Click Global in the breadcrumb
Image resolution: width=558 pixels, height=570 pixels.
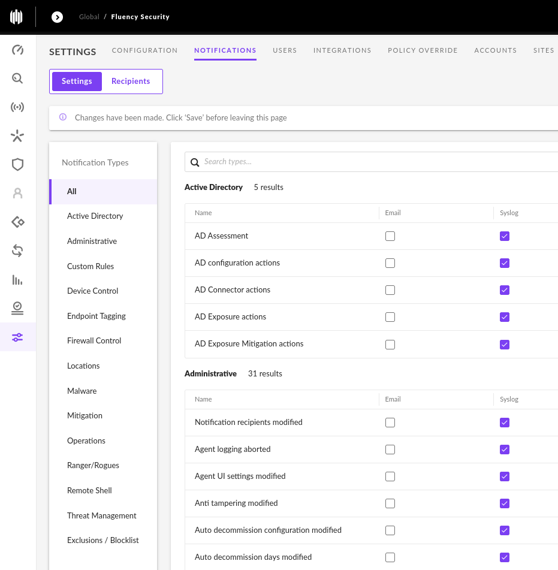click(89, 17)
